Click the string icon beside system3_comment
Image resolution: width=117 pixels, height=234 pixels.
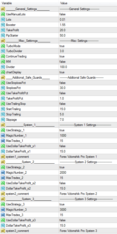click(x=3, y=231)
